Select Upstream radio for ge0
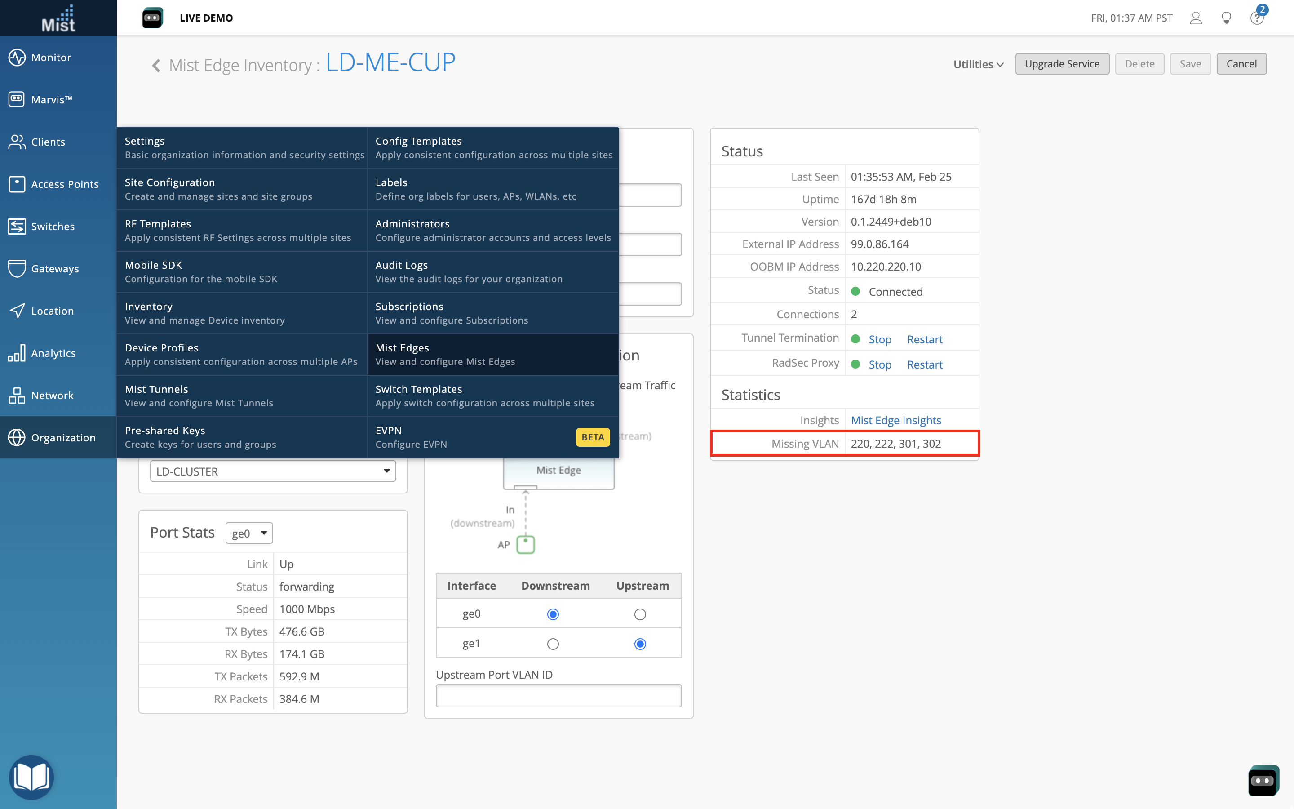The width and height of the screenshot is (1294, 809). click(x=639, y=614)
